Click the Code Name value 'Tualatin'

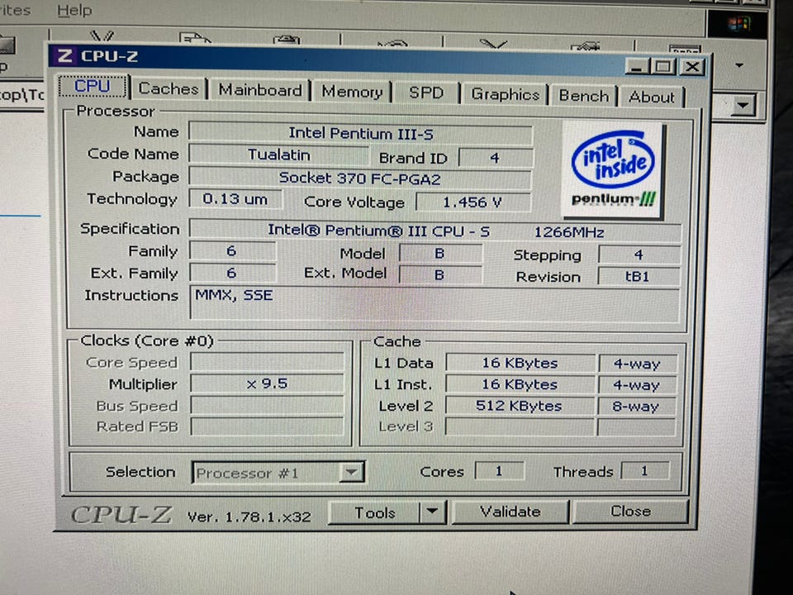(x=278, y=155)
